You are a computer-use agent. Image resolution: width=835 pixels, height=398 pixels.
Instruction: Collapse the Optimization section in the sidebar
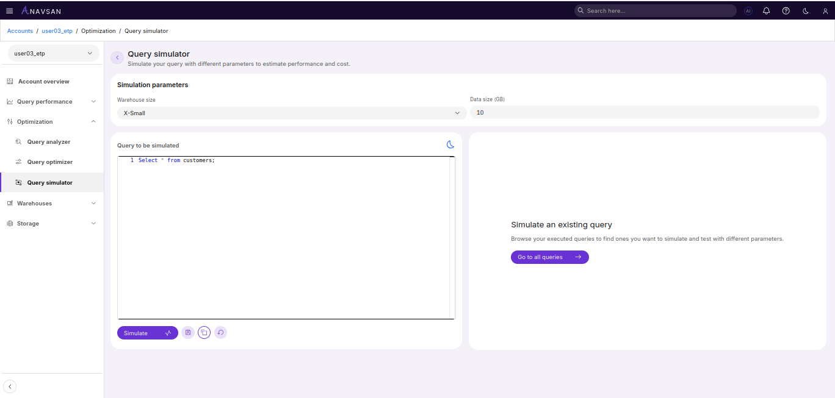(51, 121)
